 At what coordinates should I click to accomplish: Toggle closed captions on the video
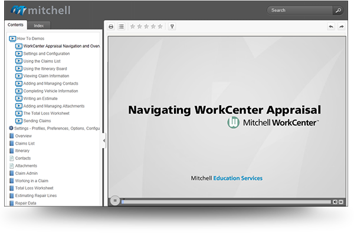point(341,202)
